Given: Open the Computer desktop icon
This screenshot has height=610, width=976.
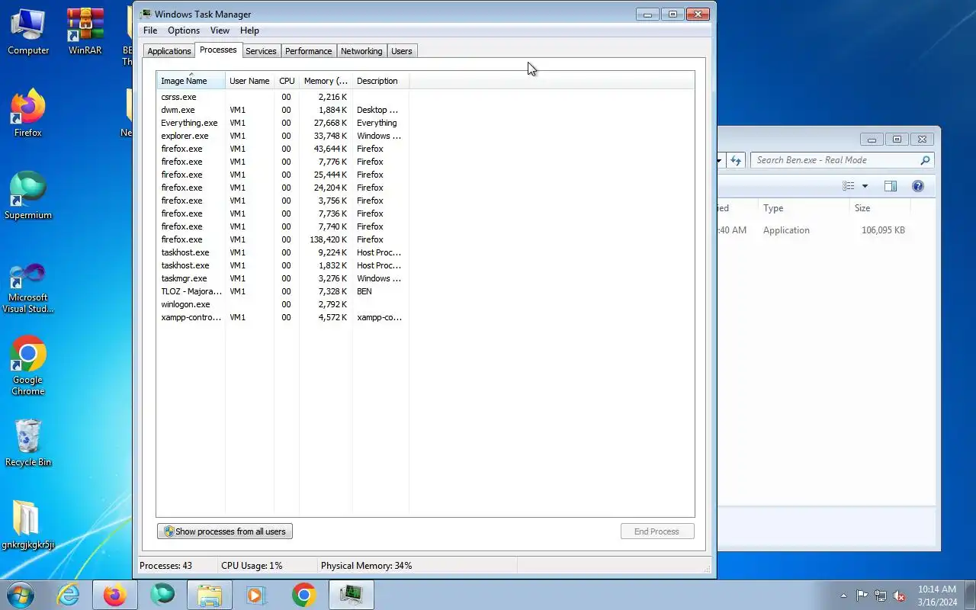Looking at the screenshot, I should pyautogui.click(x=28, y=32).
